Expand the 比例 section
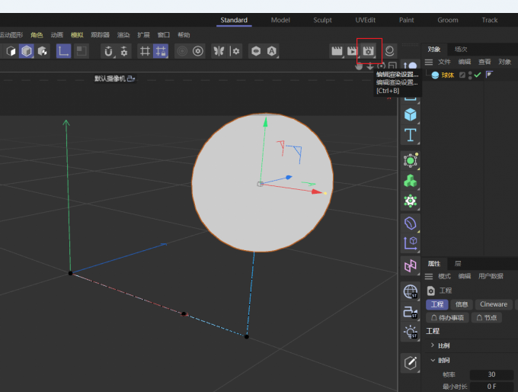The width and height of the screenshot is (518, 392). [433, 345]
